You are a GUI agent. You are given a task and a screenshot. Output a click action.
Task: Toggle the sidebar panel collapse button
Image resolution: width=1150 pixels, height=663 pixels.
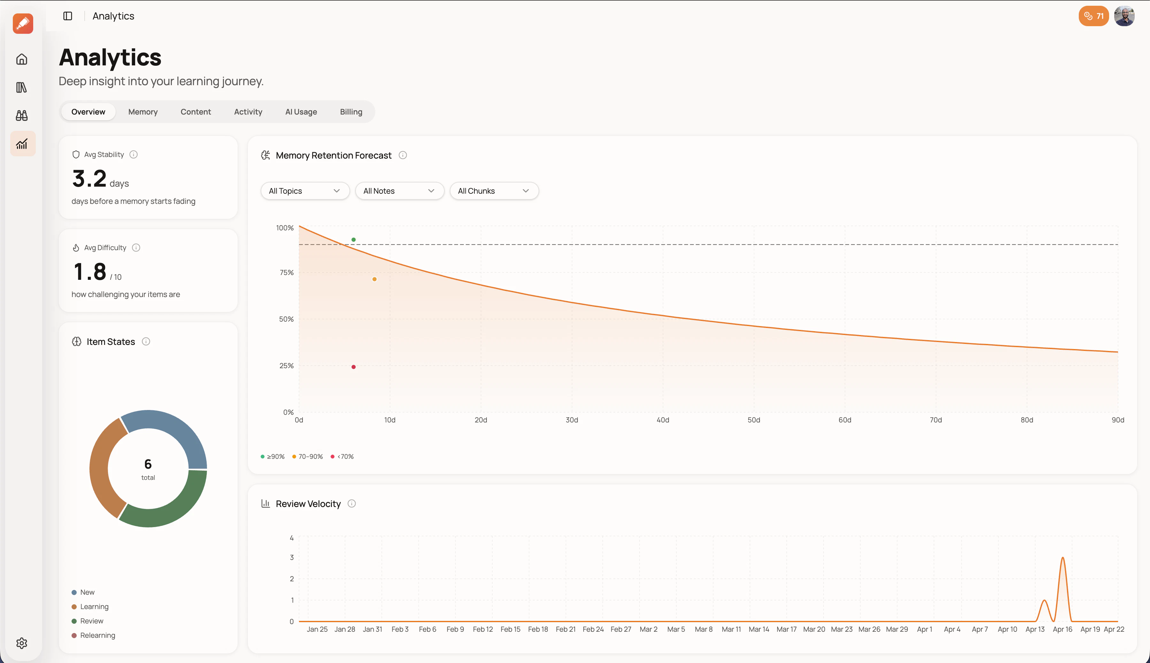pos(68,16)
